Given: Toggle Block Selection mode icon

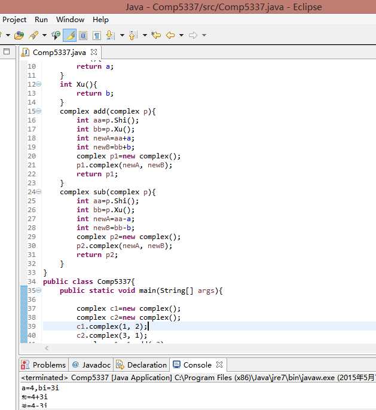Looking at the screenshot, I should coord(83,35).
